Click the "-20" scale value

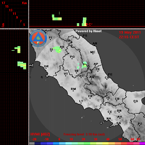pyautogui.click(x=34, y=139)
